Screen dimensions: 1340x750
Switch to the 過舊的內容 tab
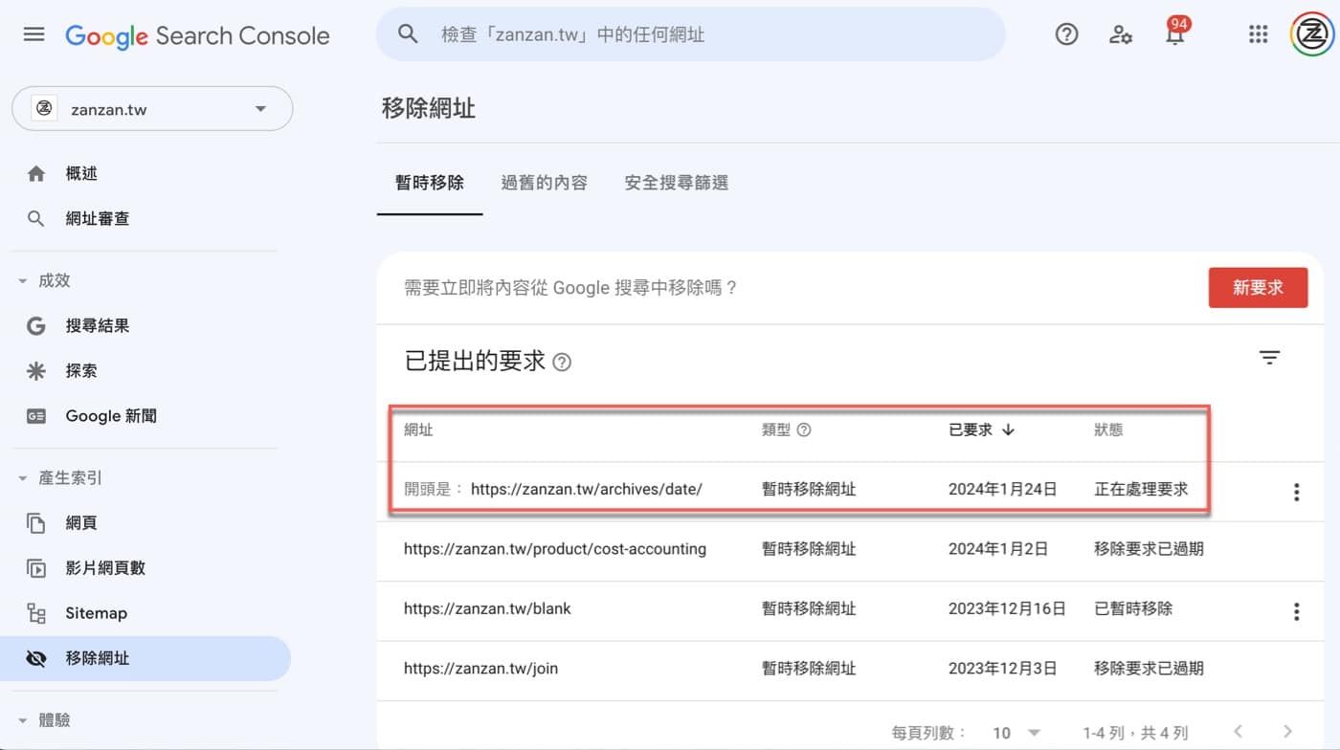[x=544, y=183]
